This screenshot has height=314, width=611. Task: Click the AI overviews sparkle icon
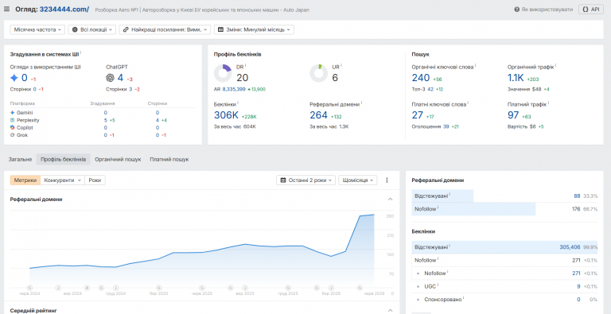[14, 78]
